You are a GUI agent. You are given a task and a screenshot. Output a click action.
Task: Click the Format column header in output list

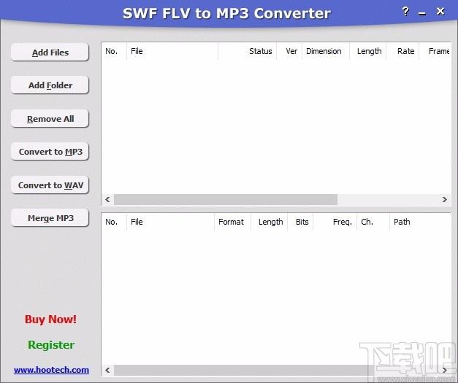tap(232, 222)
